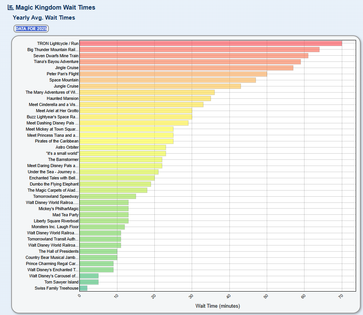This screenshot has width=363, height=315.
Task: Click the Haunted Mansion bar
Action: 145,98
